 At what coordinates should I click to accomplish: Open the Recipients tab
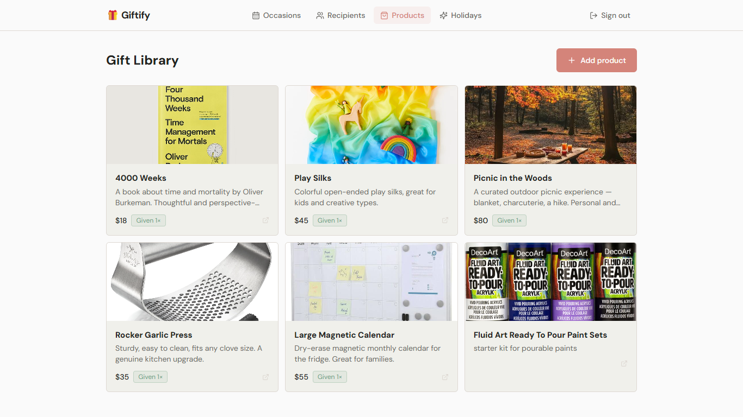[x=340, y=15]
